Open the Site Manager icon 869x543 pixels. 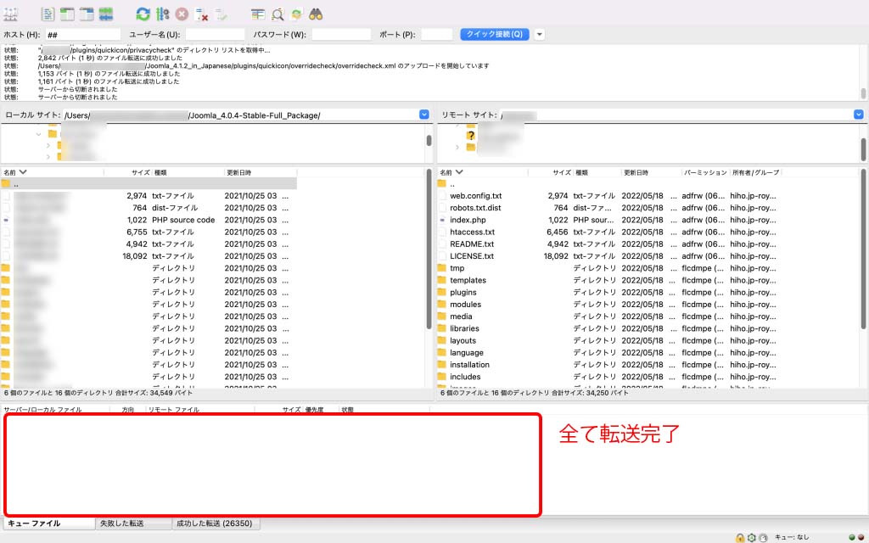(12, 14)
